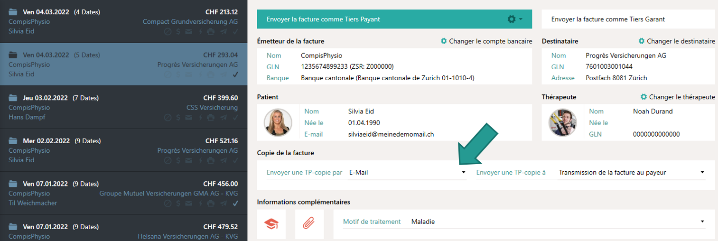Click patient email silviaeid@meinedemomail.ch
This screenshot has height=241, width=718.
click(x=391, y=134)
